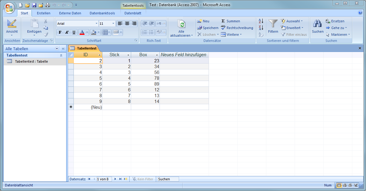Click the font color A button
This screenshot has width=366, height=191.
(82, 32)
